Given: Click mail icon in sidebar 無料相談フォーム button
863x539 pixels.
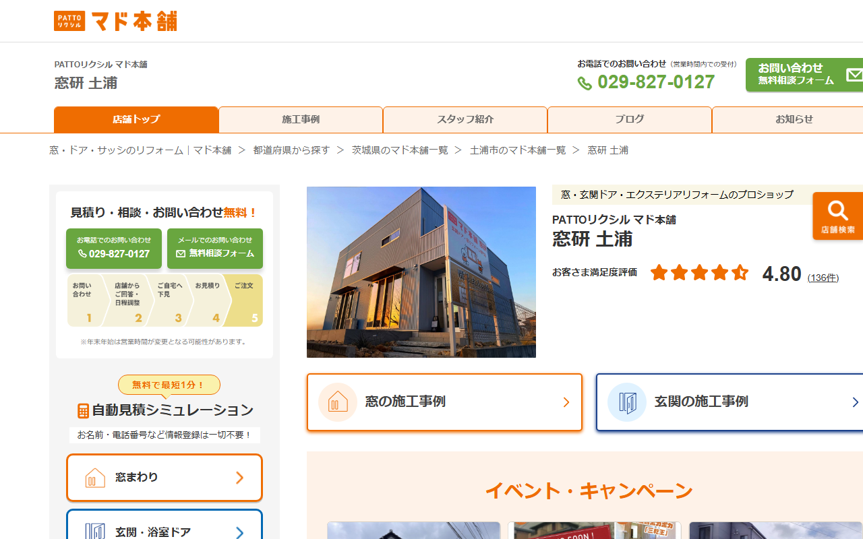Looking at the screenshot, I should pos(180,254).
